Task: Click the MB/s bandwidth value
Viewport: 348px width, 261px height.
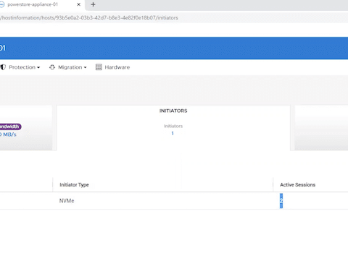Action: pos(8,134)
